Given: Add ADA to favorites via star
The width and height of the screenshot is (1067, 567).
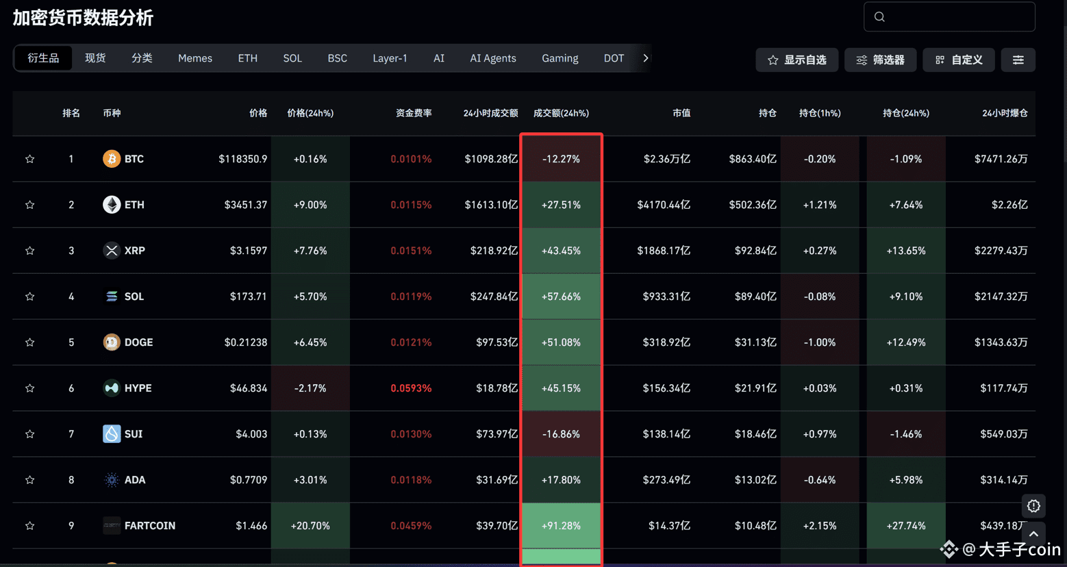Looking at the screenshot, I should 29,480.
